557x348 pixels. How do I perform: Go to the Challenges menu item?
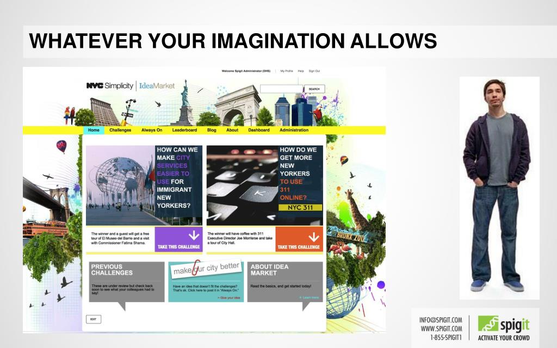tap(120, 130)
